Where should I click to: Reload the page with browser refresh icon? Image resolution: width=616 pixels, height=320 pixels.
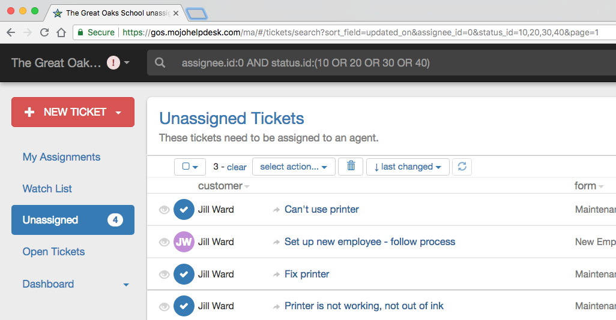(44, 32)
